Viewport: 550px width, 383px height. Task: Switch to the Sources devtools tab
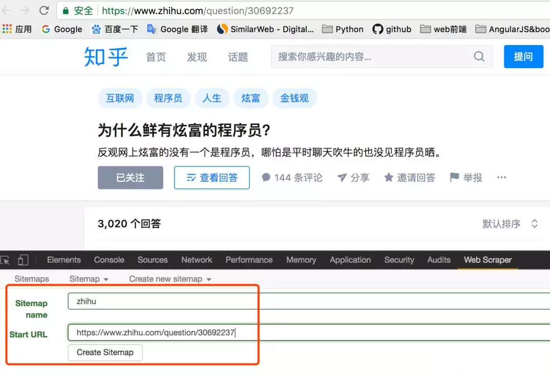coord(152,260)
